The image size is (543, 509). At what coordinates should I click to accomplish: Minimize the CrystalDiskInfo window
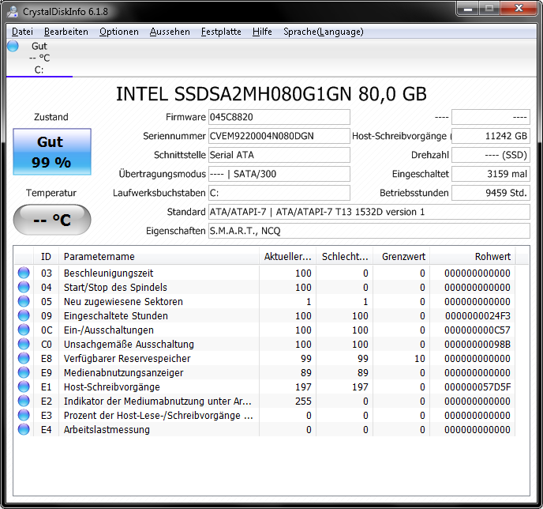pos(468,9)
